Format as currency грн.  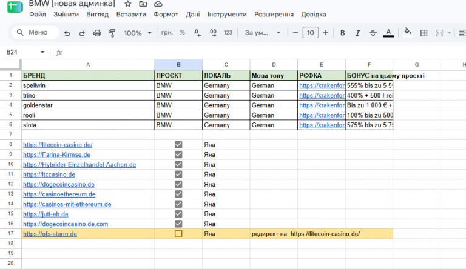click(x=167, y=32)
